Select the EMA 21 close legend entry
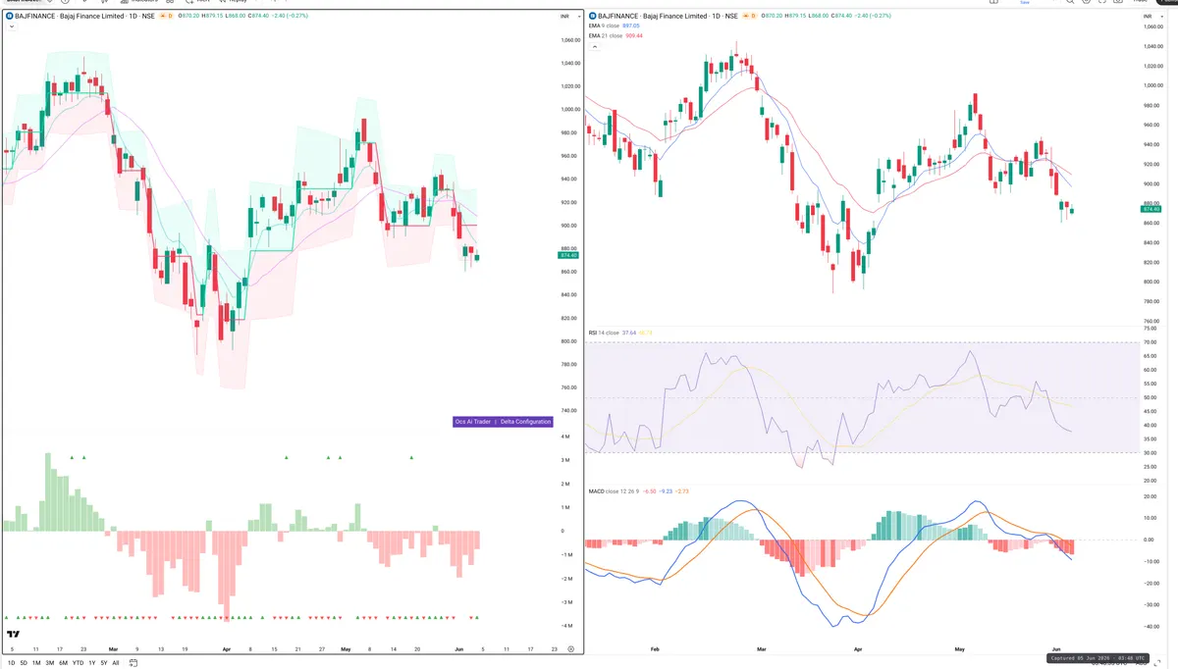1178x669 pixels. click(x=607, y=36)
